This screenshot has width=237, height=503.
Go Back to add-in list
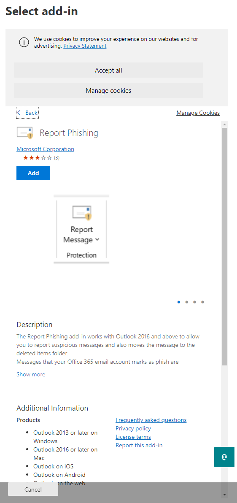click(x=27, y=113)
